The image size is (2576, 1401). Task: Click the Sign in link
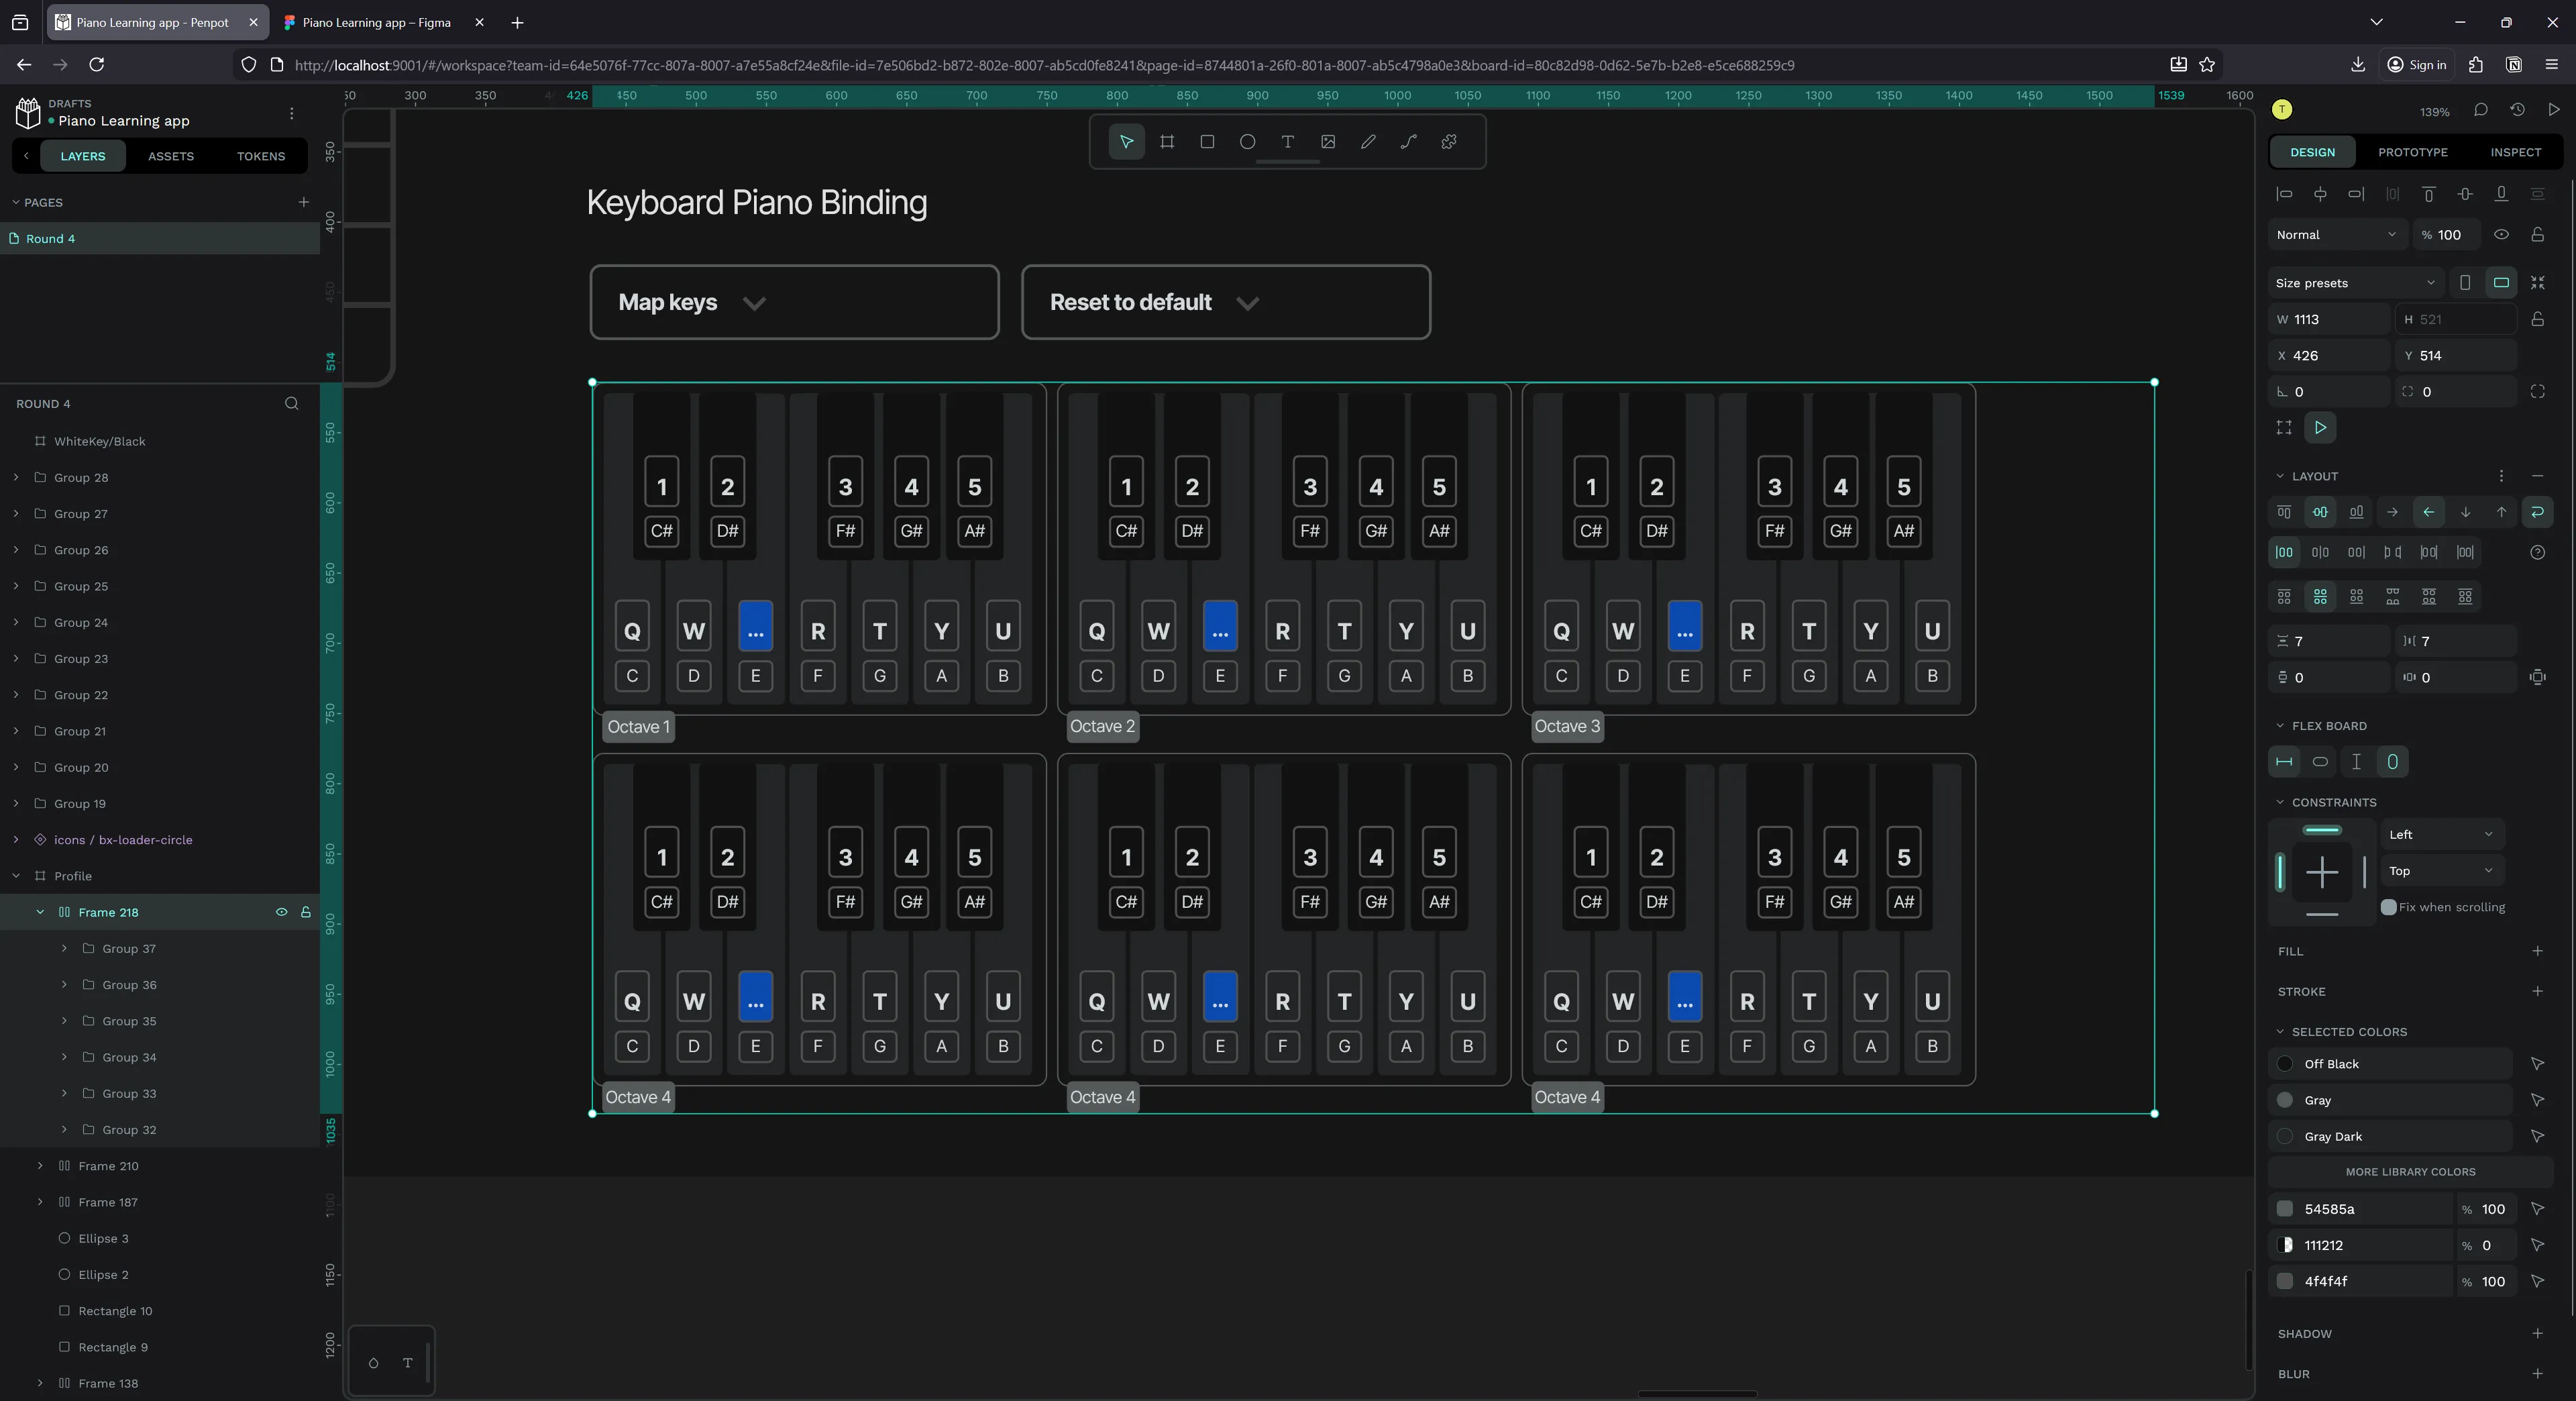(x=2417, y=65)
